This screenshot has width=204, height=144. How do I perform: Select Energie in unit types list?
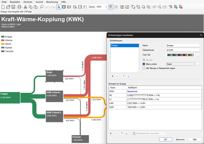(125, 45)
